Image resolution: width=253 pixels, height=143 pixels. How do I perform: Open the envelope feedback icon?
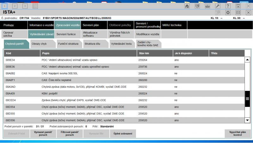(x=238, y=12)
